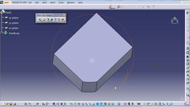Open the View Mode dropdown arrow

107,105
